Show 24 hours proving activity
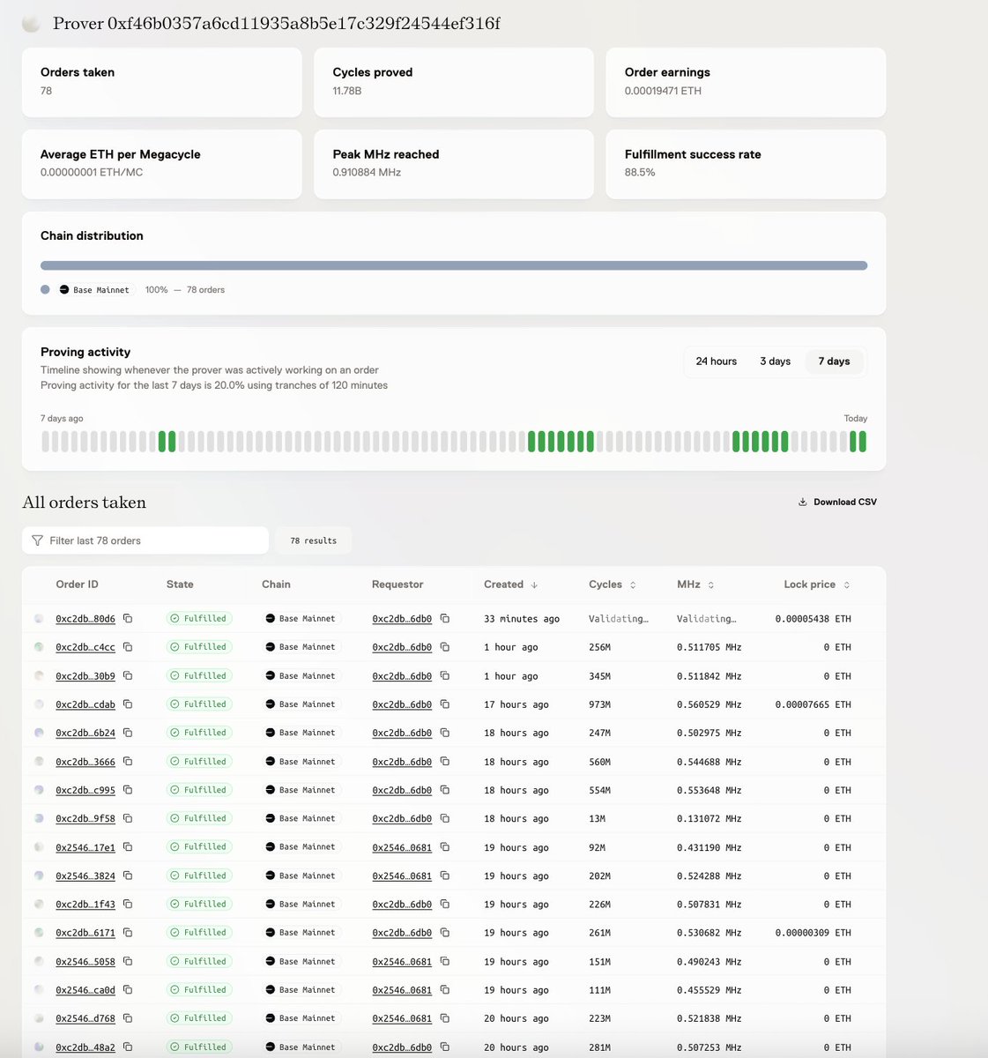 (x=716, y=361)
